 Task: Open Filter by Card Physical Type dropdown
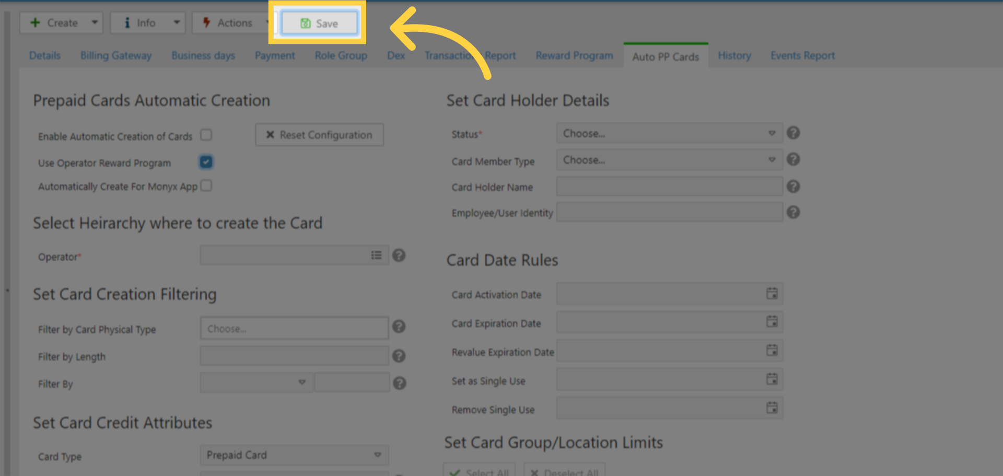click(294, 328)
